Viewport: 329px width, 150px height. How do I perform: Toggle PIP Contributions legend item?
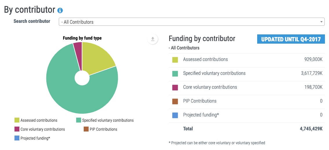(100, 129)
